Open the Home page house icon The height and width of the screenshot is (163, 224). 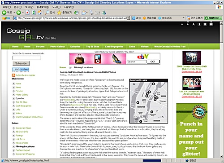[x=40, y=13]
